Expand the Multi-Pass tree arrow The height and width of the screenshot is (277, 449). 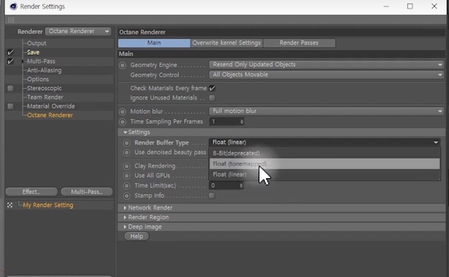23,61
